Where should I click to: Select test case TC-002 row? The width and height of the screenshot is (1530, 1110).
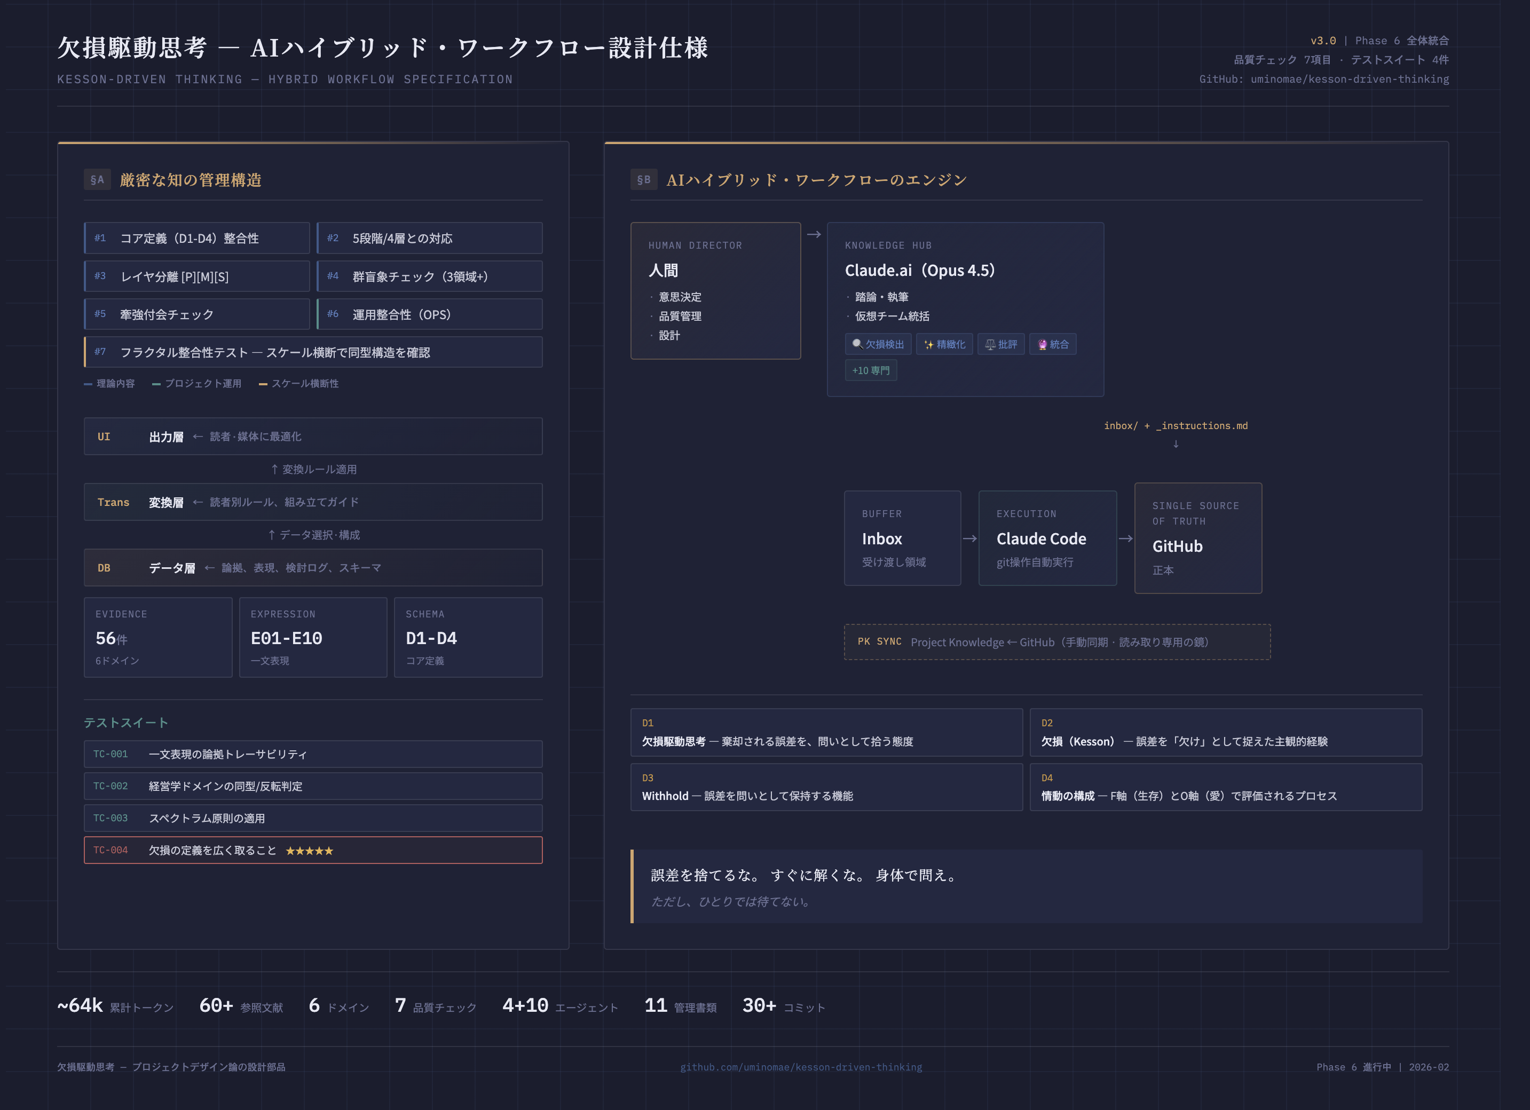[x=313, y=786]
